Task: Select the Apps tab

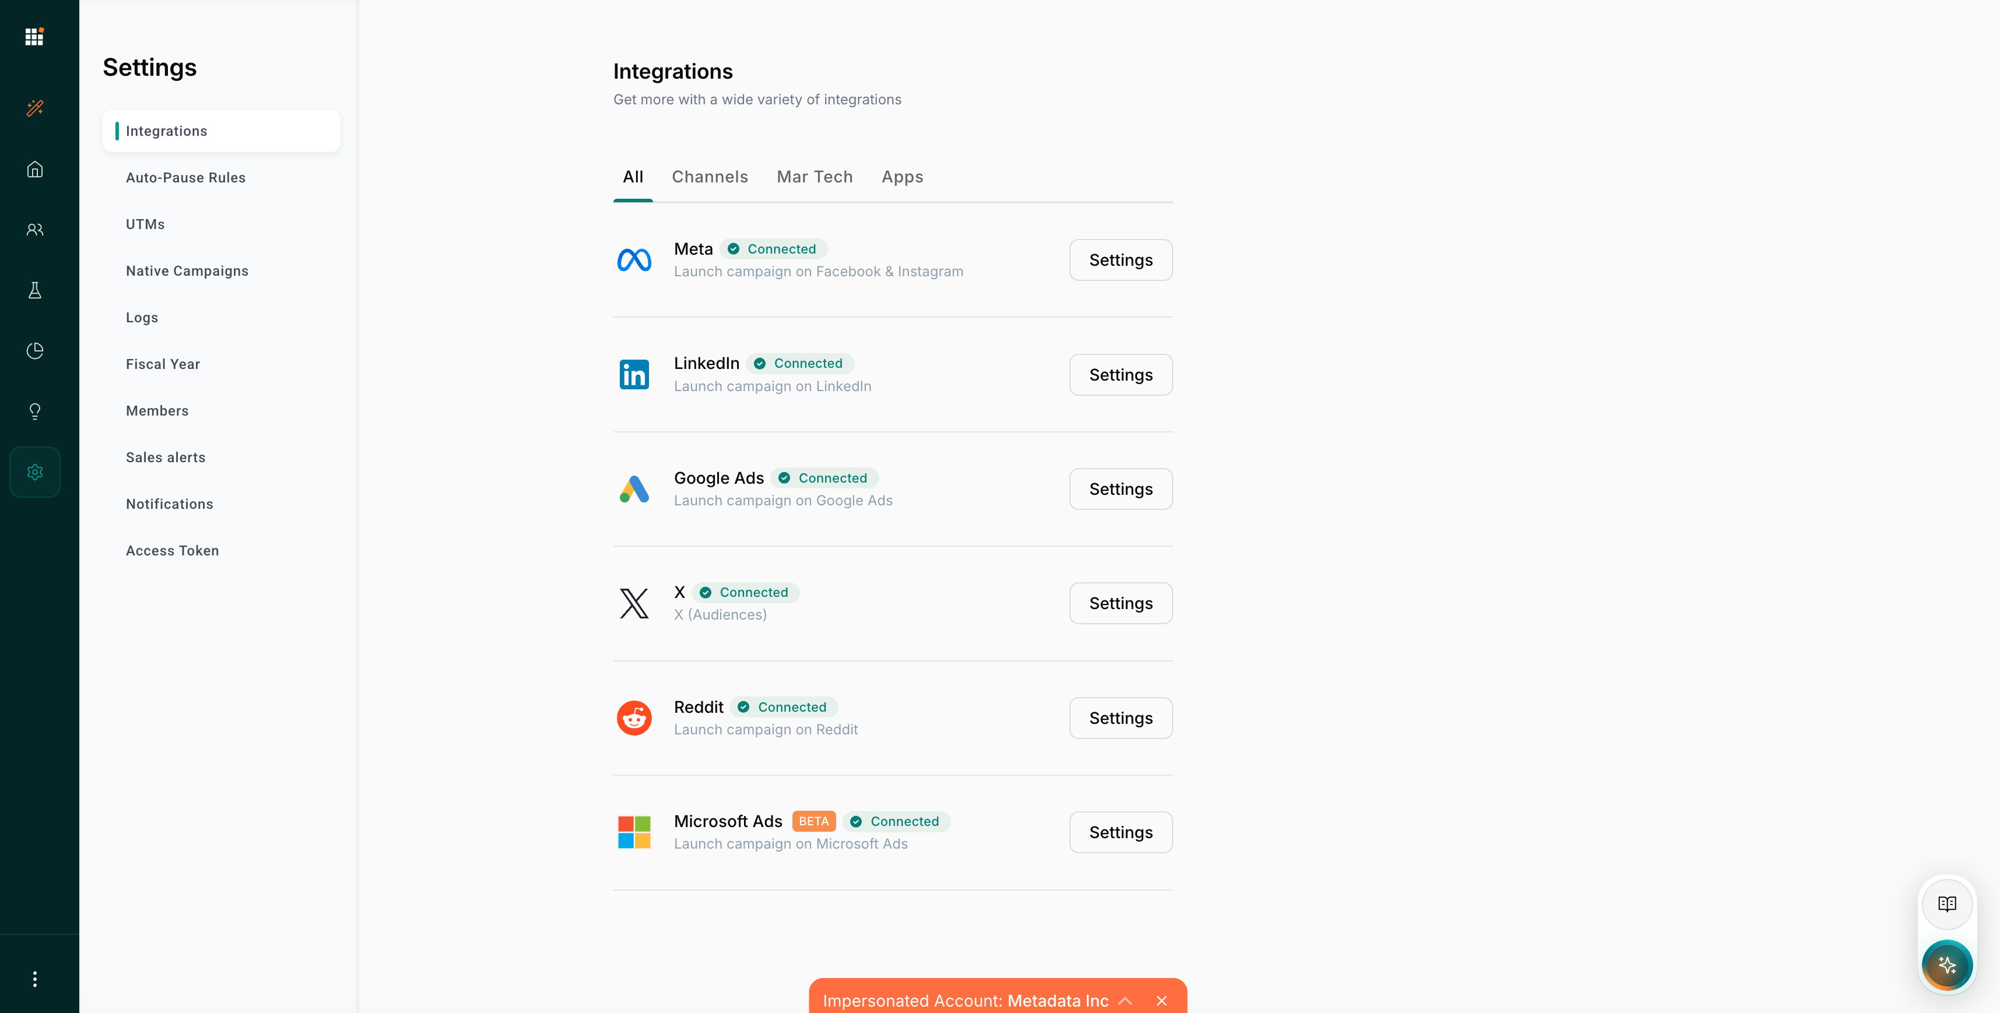Action: pos(902,177)
